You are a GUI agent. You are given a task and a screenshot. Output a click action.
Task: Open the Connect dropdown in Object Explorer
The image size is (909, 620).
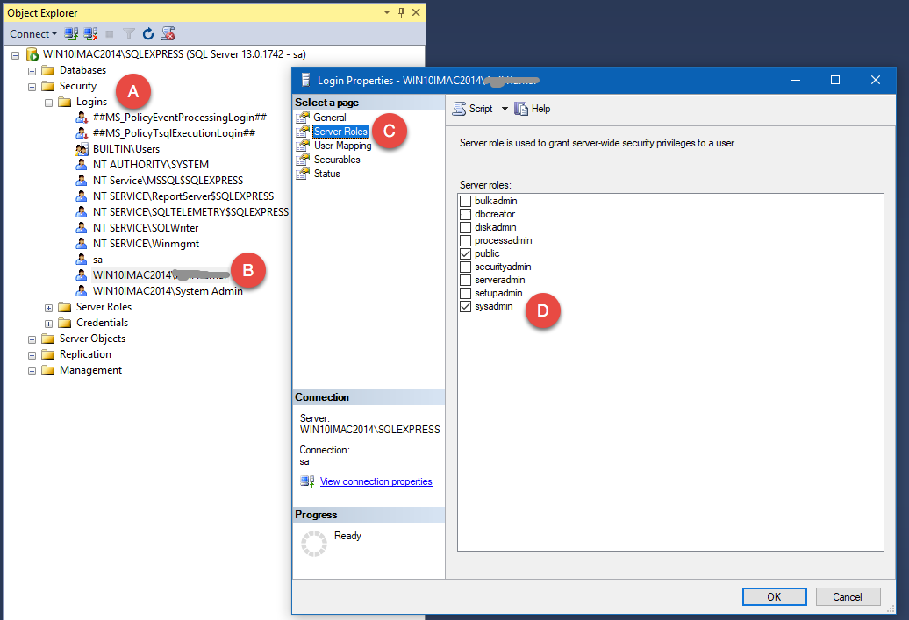click(x=33, y=34)
